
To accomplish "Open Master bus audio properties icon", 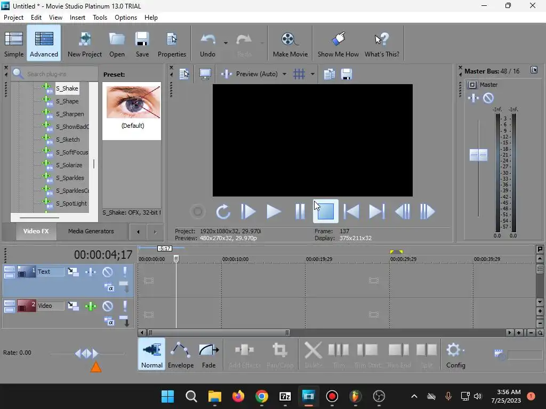I will pos(534,70).
